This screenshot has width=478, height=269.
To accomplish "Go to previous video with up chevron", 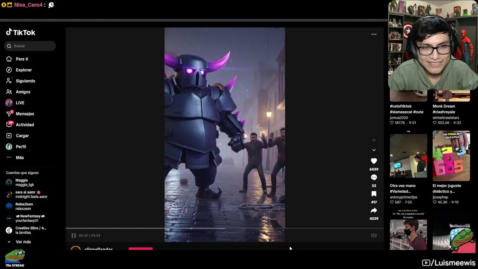I will tap(374, 140).
